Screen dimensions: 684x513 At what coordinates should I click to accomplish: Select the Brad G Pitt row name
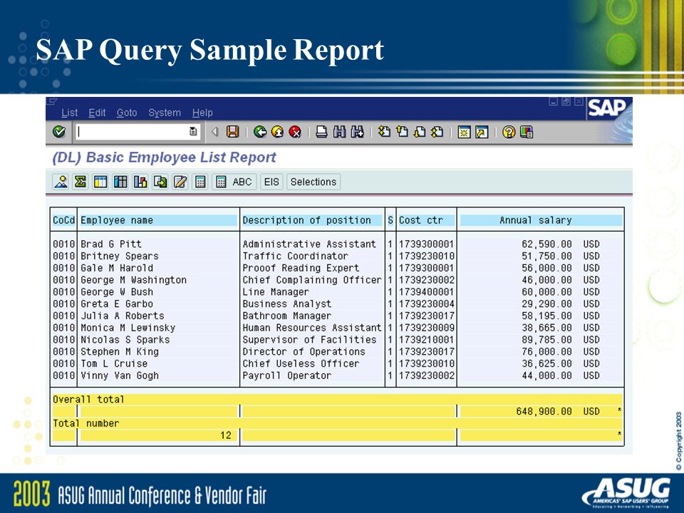point(111,244)
